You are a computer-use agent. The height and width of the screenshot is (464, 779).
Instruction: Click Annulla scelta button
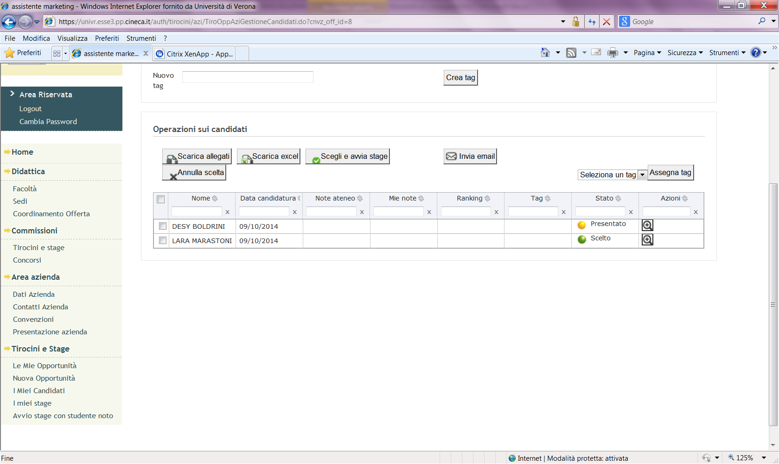click(x=194, y=173)
